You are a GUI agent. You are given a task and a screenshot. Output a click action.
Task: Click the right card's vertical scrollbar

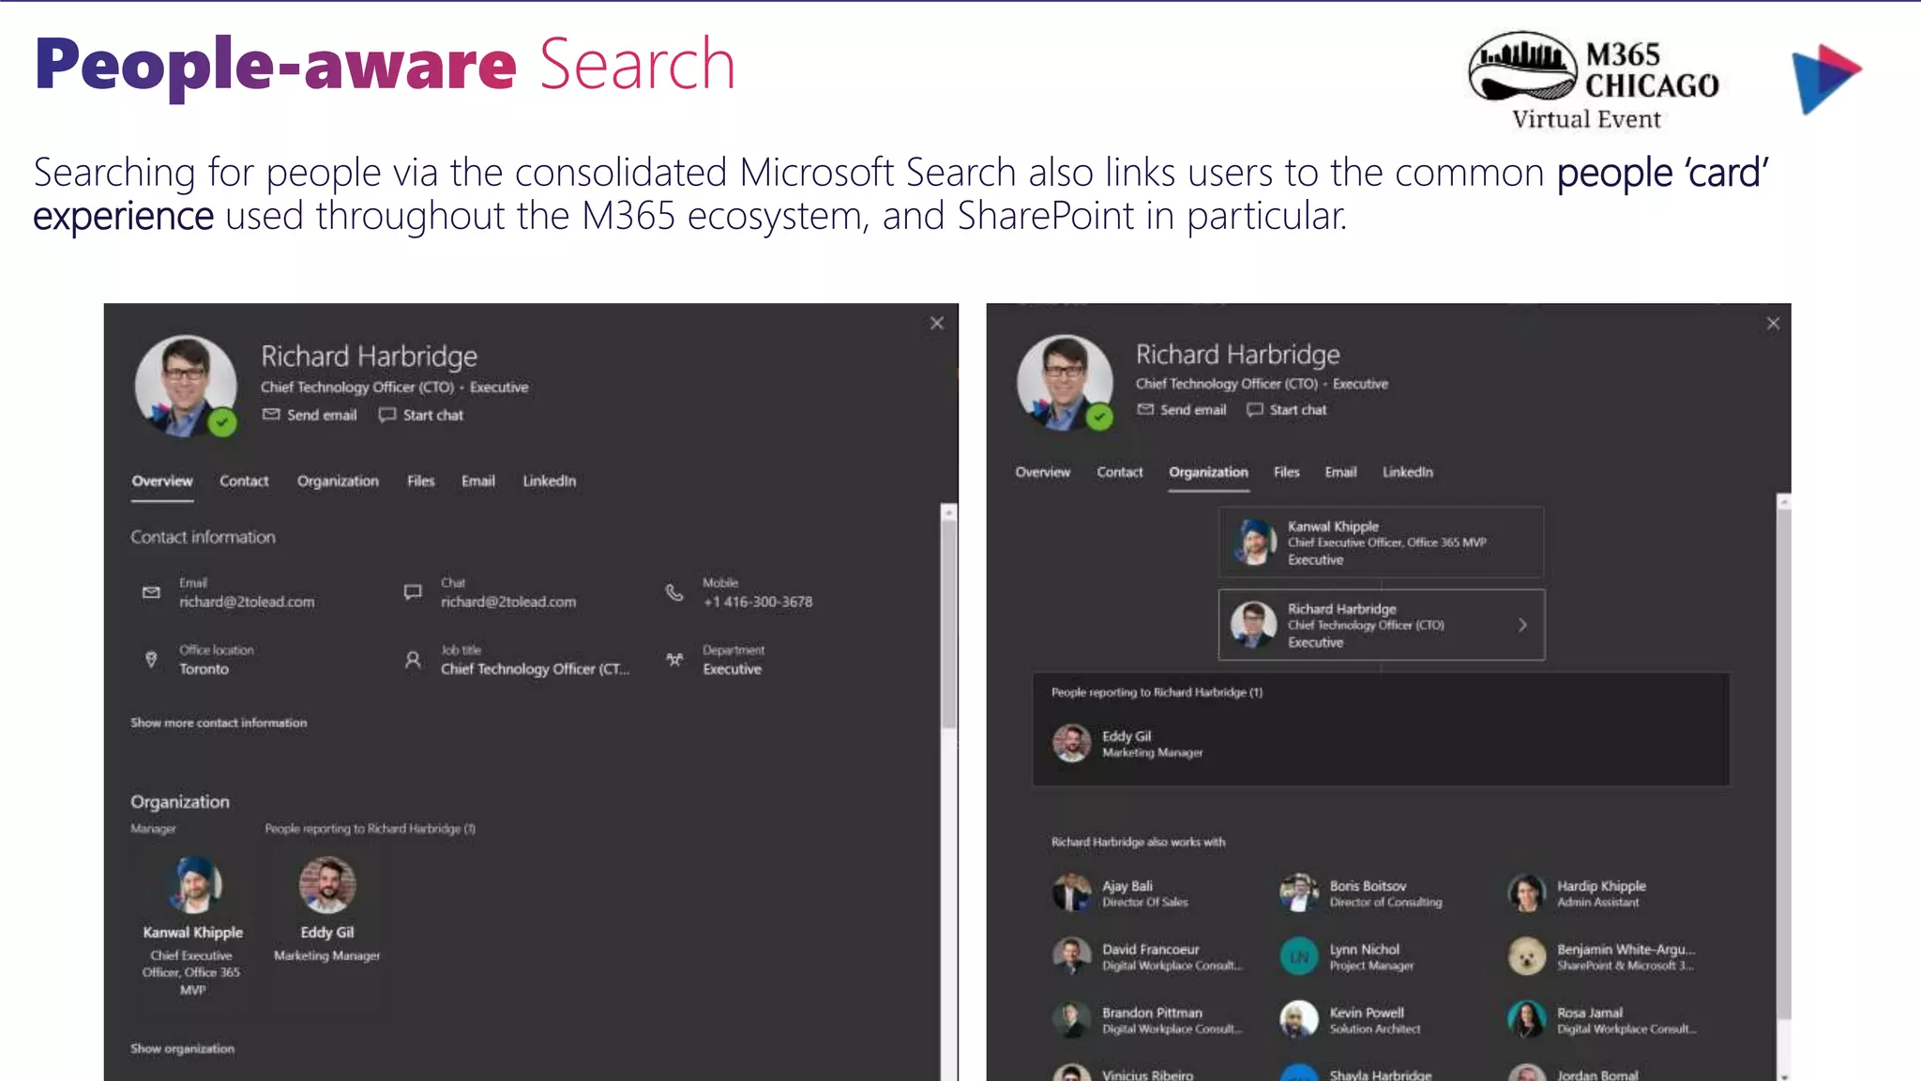tap(1784, 764)
